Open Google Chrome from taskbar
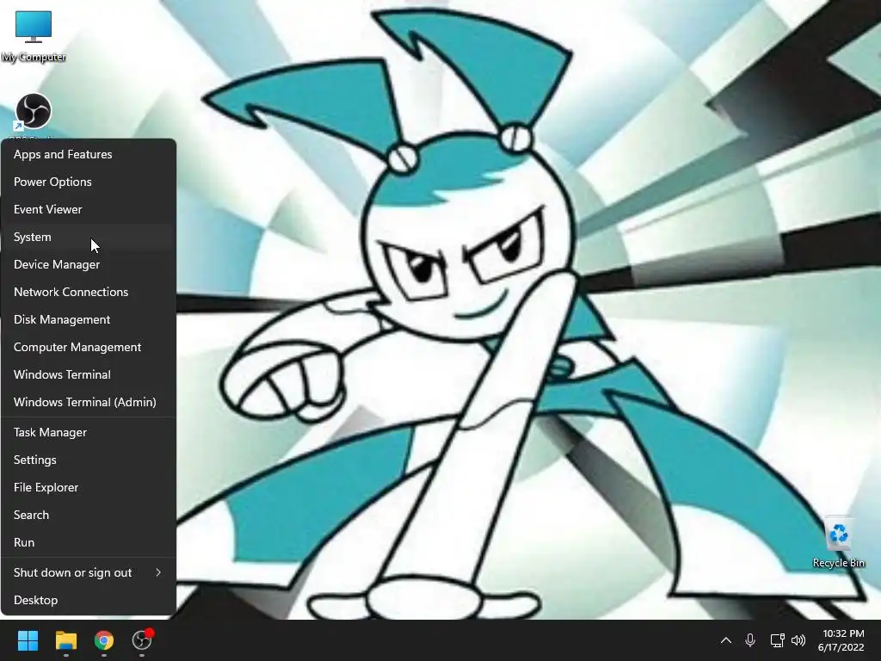The image size is (881, 661). [x=104, y=640]
